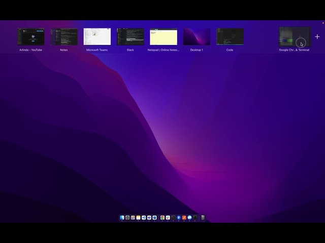Open the Trash in the Dock
325x243 pixels.
click(203, 218)
